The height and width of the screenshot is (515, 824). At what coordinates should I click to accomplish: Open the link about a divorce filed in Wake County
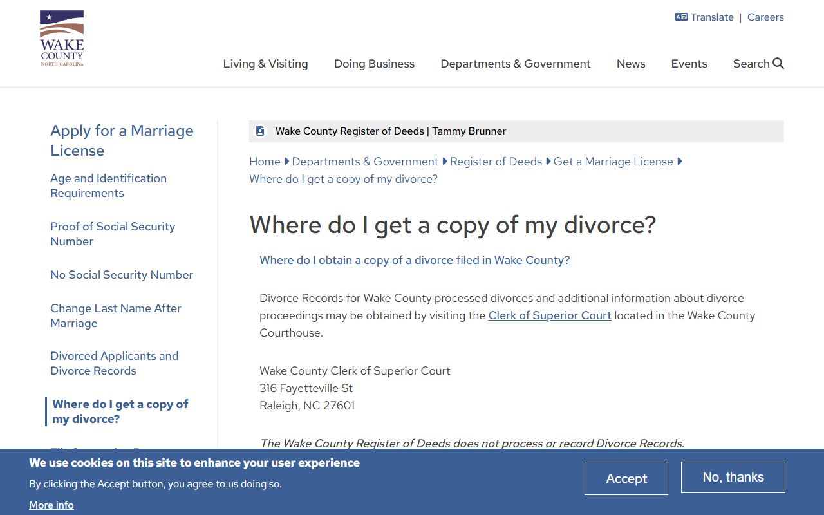point(415,260)
